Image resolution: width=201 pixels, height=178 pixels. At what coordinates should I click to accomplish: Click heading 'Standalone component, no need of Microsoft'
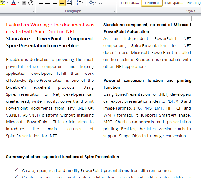click(147, 25)
